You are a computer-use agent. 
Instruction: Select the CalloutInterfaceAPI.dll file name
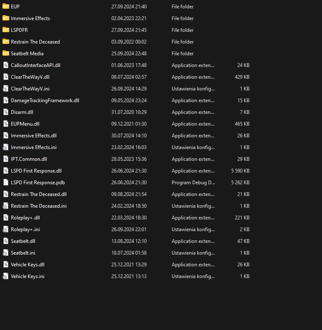[36, 65]
